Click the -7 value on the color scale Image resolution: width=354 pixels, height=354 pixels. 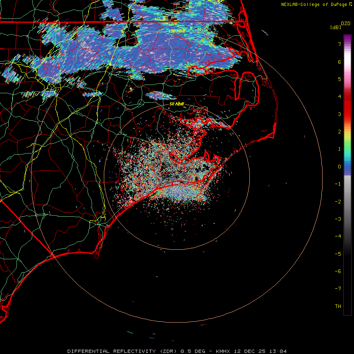point(338,289)
